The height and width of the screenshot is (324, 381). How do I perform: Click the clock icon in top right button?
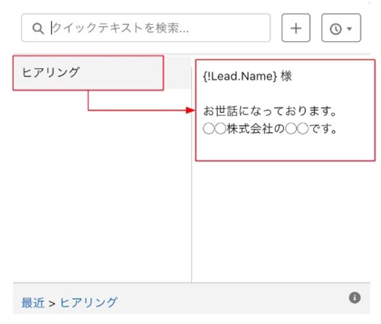coord(336,29)
